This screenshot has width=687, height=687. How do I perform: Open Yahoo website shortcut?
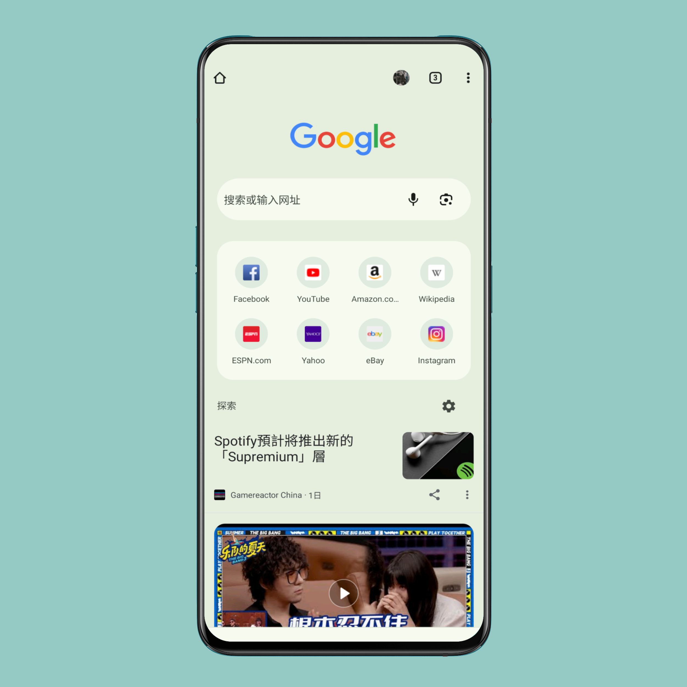point(313,333)
